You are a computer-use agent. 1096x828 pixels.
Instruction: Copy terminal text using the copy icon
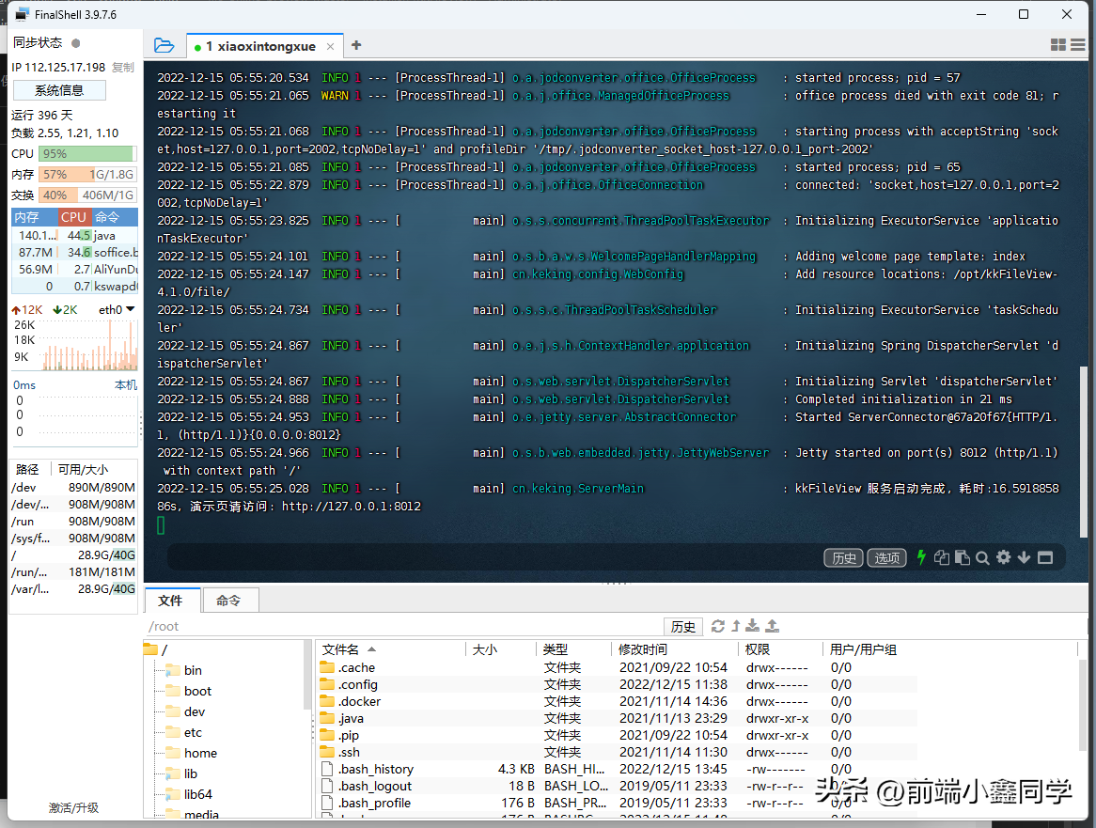(942, 557)
